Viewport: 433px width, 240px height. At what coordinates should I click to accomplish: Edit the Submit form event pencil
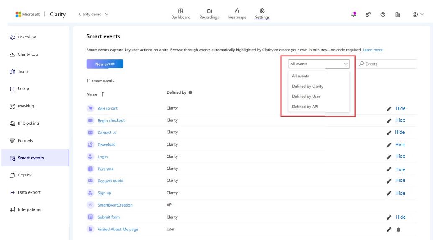pos(389,217)
